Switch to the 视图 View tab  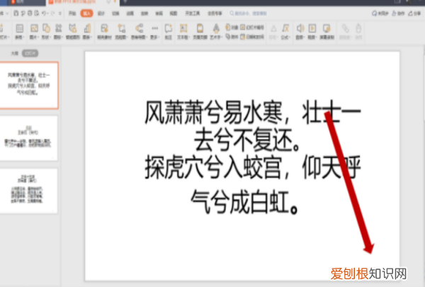pos(174,13)
